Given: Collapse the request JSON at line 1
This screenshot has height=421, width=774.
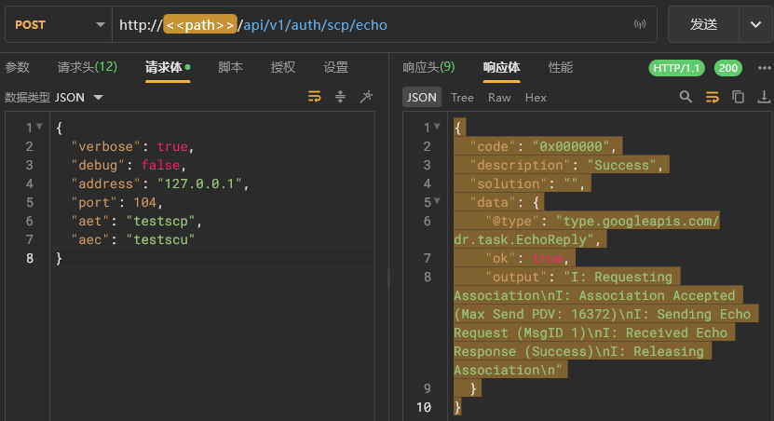Looking at the screenshot, I should tap(39, 128).
